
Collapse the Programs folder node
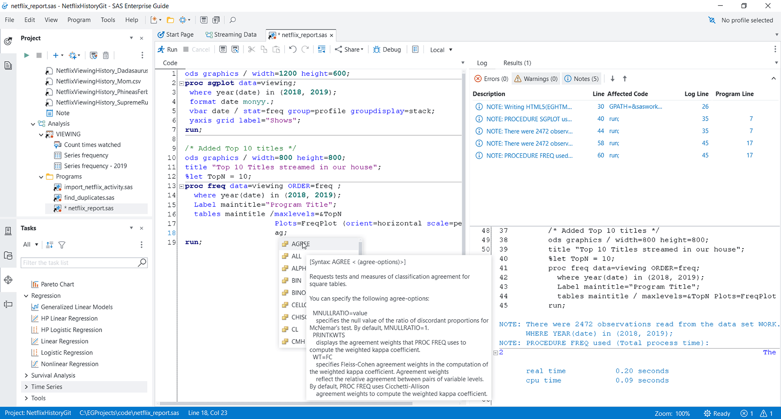click(42, 177)
